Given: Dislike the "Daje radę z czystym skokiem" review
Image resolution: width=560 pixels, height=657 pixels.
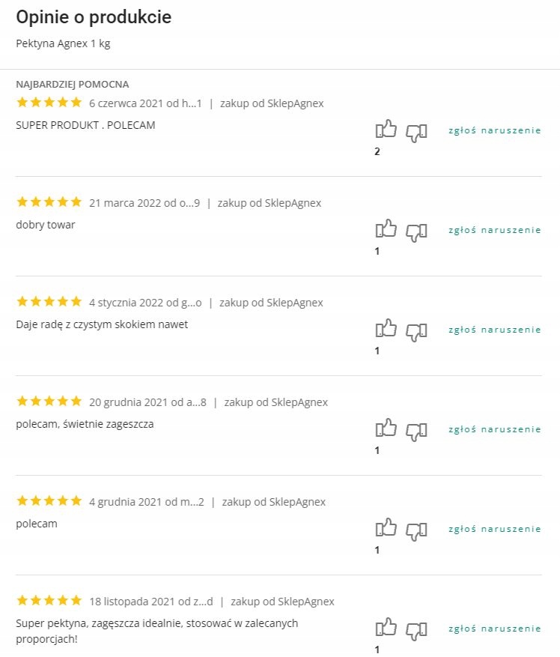Looking at the screenshot, I should (x=416, y=331).
